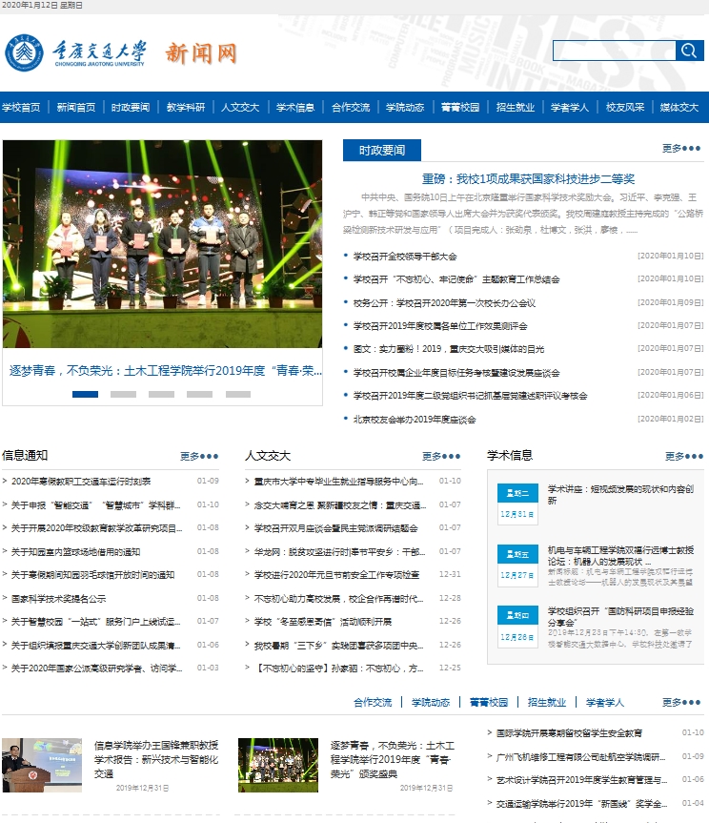Open notice 国家科学技术奖提名公示

(58, 598)
